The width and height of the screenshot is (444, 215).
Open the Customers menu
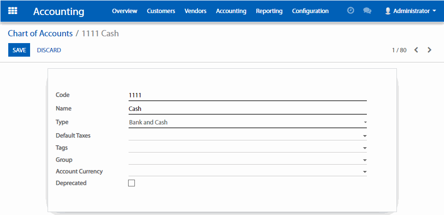pos(161,11)
